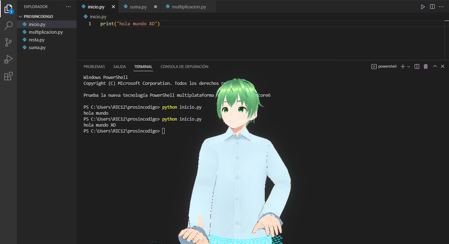
Task: Open the Search view icon
Action: click(x=8, y=26)
